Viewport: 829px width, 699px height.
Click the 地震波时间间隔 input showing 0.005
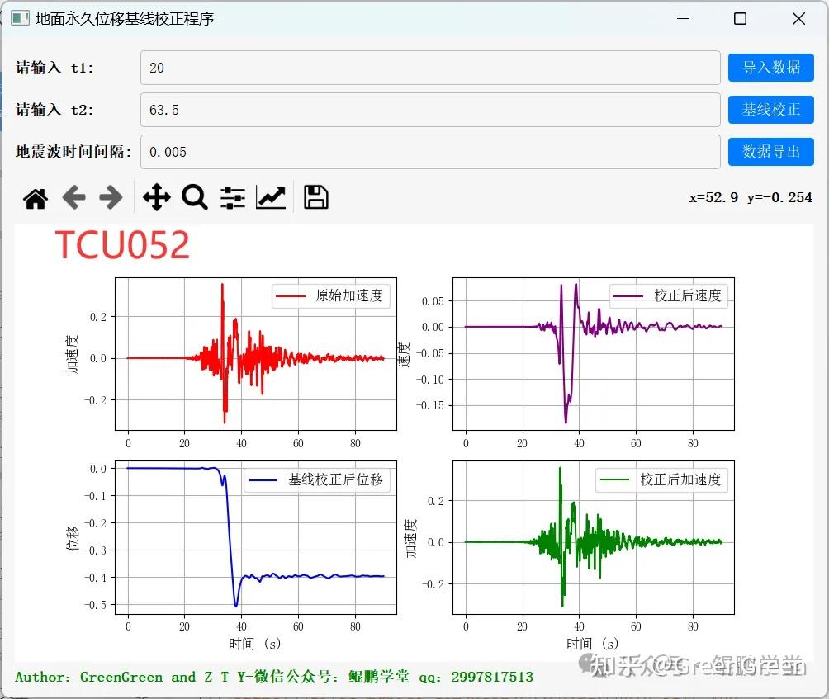[x=429, y=152]
